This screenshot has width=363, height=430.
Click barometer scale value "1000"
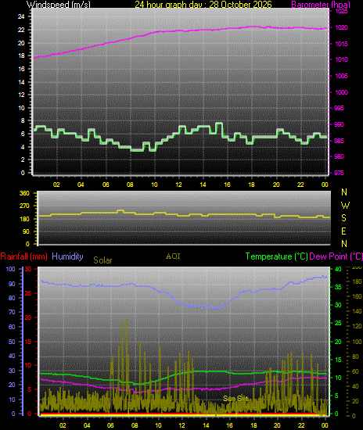point(341,92)
